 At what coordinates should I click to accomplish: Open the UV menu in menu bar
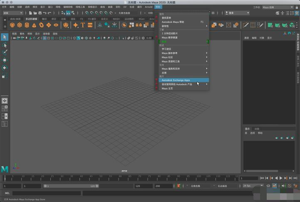[x=125, y=7]
